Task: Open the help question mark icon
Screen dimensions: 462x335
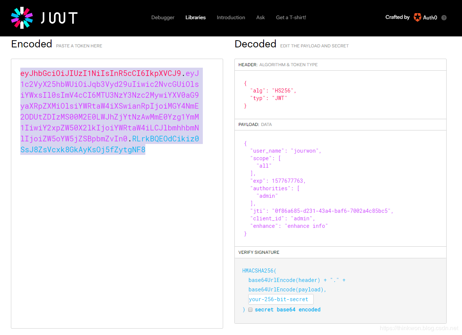Action: pyautogui.click(x=444, y=18)
